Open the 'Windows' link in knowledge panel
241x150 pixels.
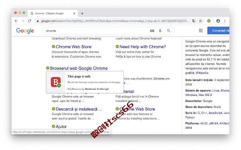(x=191, y=95)
